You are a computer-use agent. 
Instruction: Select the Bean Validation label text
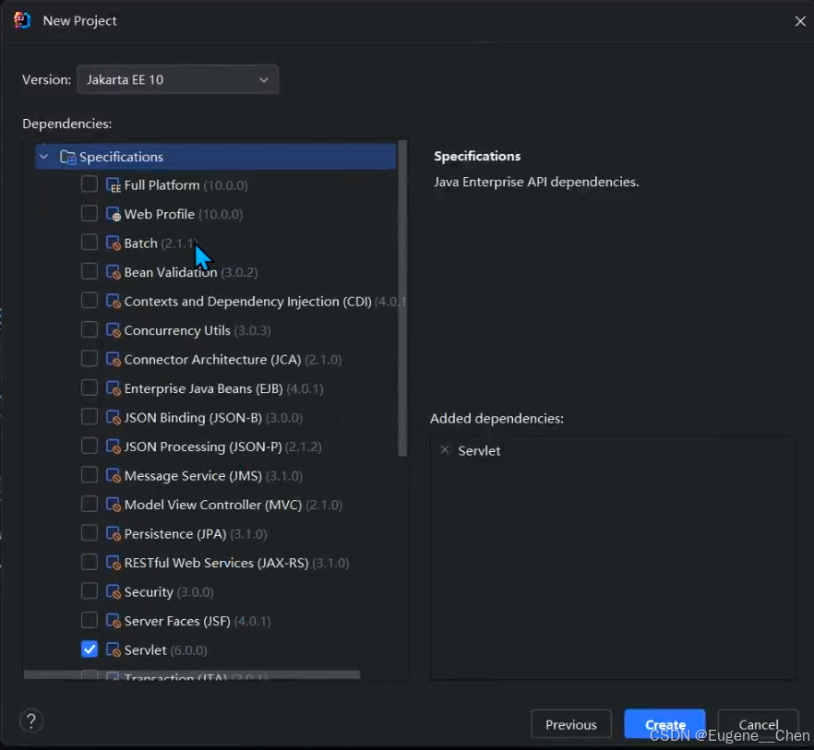click(x=171, y=272)
